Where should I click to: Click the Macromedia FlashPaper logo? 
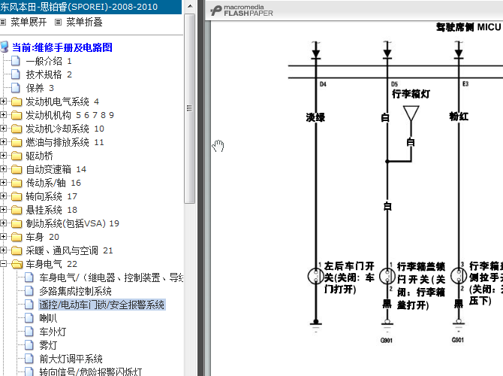(242, 11)
